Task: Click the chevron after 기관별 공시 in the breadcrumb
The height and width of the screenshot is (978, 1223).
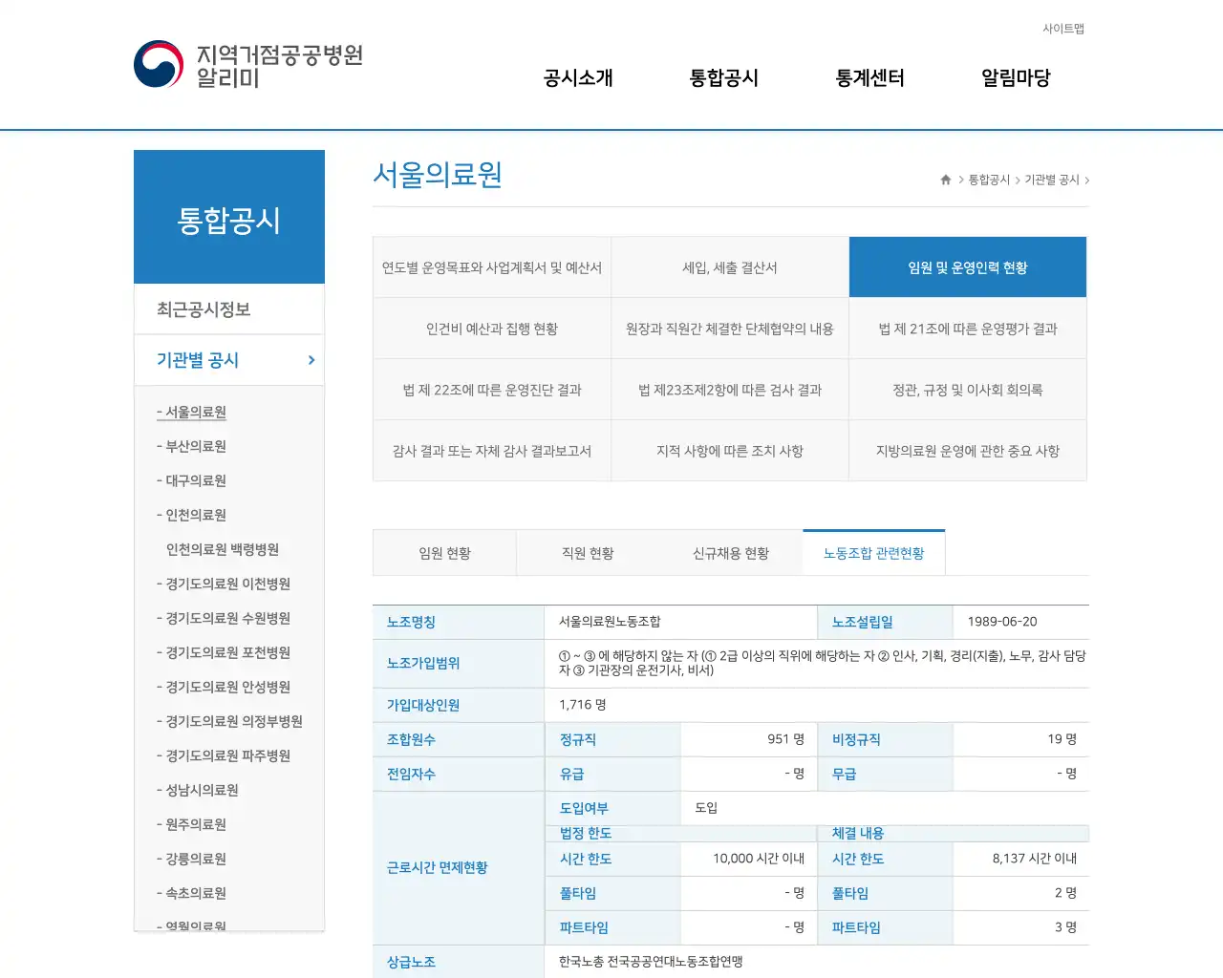Action: (1088, 179)
